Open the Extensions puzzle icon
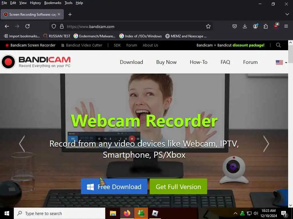 266,27
